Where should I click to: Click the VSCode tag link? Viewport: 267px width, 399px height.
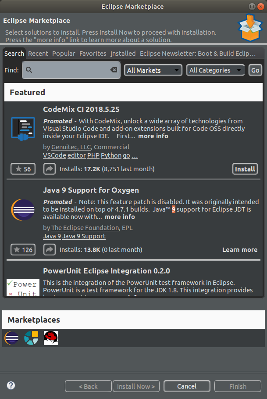(x=54, y=155)
